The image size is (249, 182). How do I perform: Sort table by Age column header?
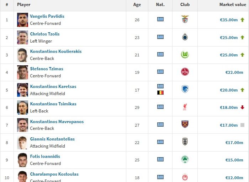(x=137, y=5)
